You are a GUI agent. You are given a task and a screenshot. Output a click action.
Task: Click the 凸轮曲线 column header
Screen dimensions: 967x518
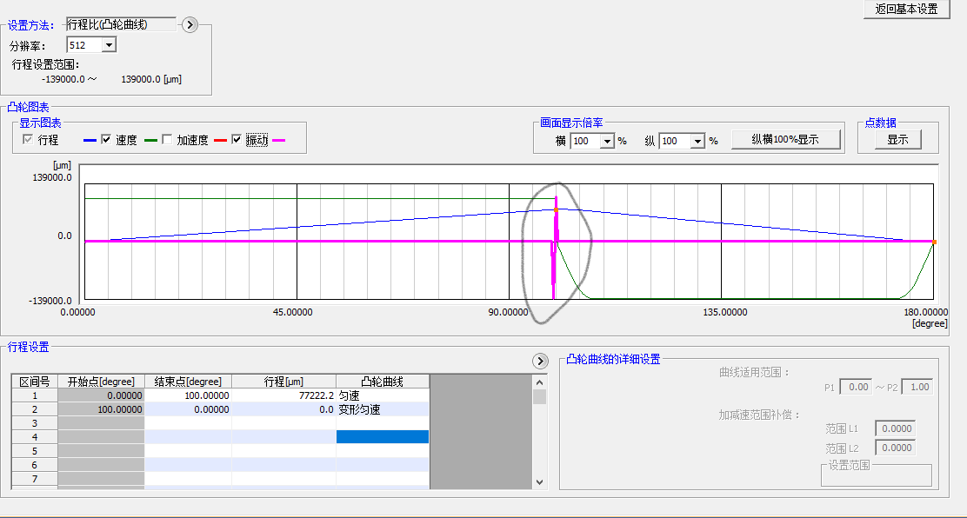click(382, 382)
